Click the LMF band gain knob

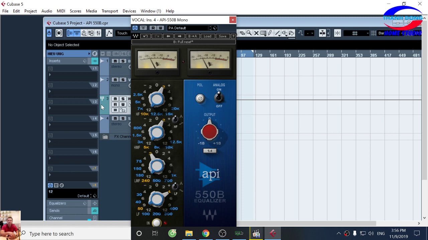[157, 165]
